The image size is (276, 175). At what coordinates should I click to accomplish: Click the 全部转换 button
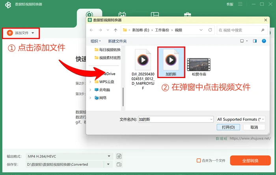click(x=250, y=160)
